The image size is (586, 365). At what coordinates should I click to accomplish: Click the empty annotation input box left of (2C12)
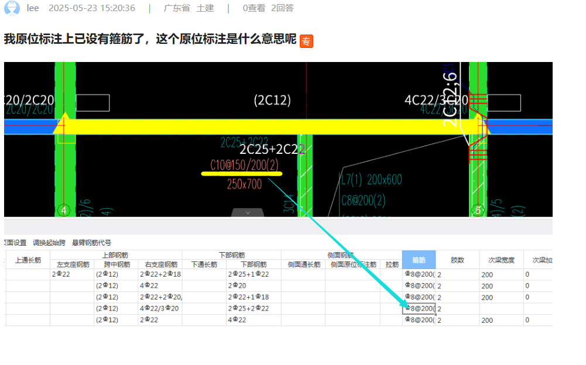pos(92,103)
